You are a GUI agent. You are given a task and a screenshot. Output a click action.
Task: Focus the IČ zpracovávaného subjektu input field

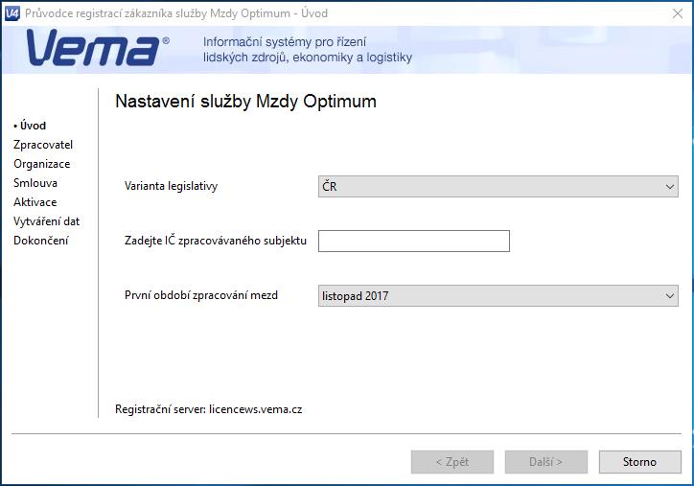[414, 242]
